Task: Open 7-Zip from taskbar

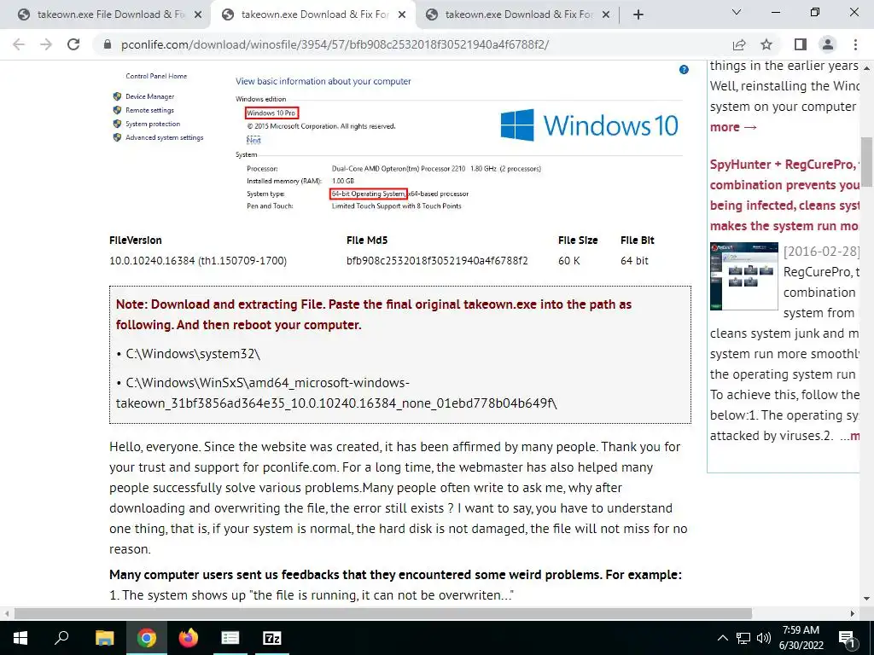Action: click(x=272, y=638)
